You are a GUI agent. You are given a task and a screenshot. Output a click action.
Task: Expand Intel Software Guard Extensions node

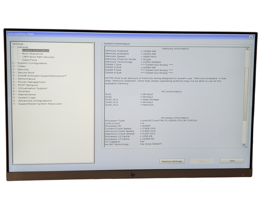[13, 76]
